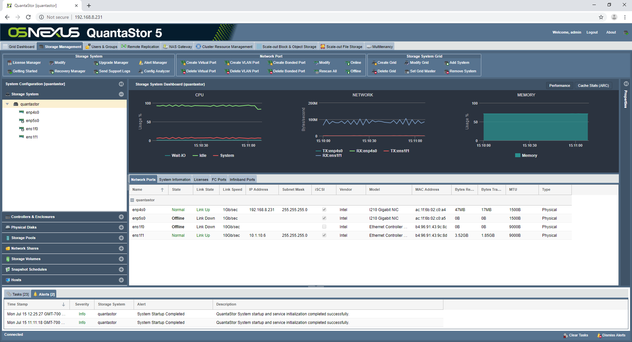The image size is (632, 342).
Task: Collapse the quantastor group in ports table
Action: click(132, 200)
